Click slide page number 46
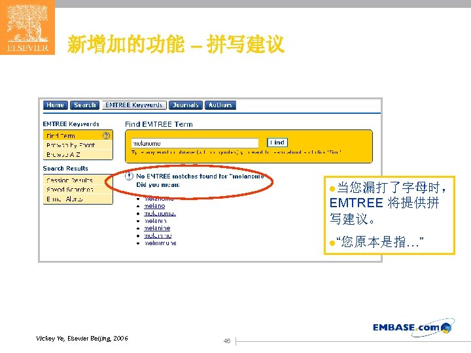Image resolution: width=471 pixels, height=353 pixels. pos(227,341)
